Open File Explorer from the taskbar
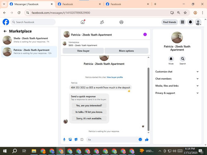The image size is (207, 155). pyautogui.click(x=34, y=151)
